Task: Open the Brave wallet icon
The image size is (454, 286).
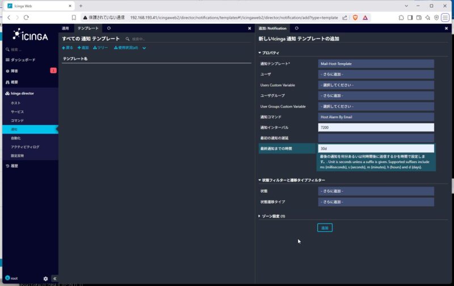Action: tap(419, 18)
